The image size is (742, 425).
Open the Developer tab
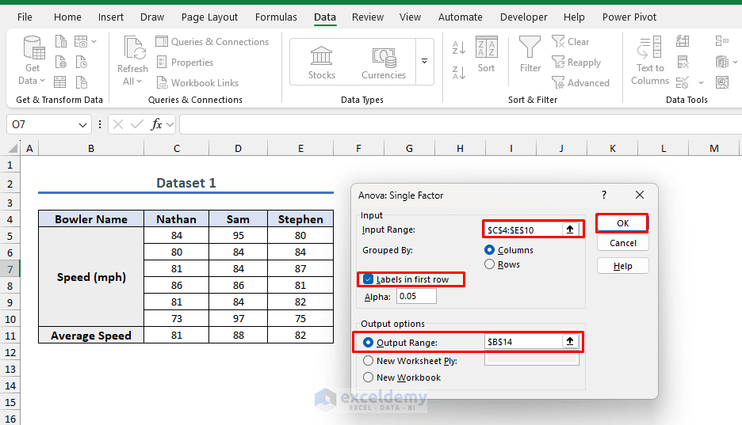click(523, 17)
